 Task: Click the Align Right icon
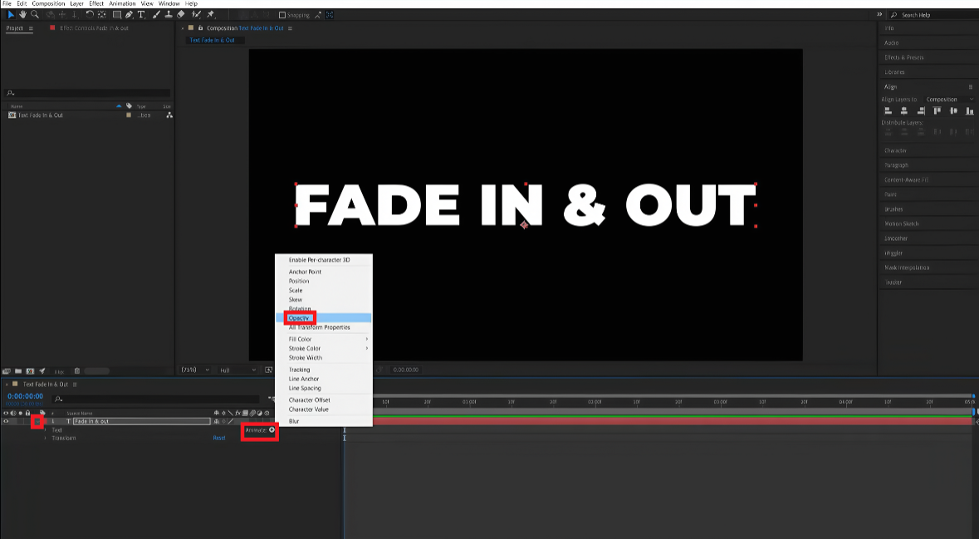[x=920, y=110]
